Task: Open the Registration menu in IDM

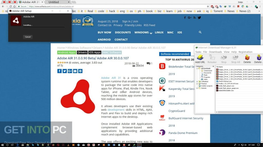Action: [245, 52]
